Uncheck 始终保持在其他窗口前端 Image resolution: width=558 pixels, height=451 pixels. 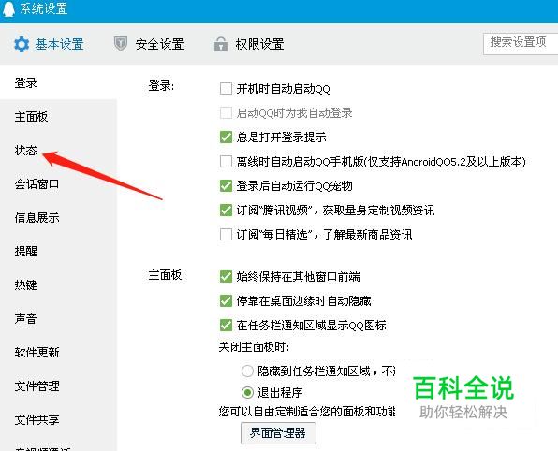pos(226,276)
